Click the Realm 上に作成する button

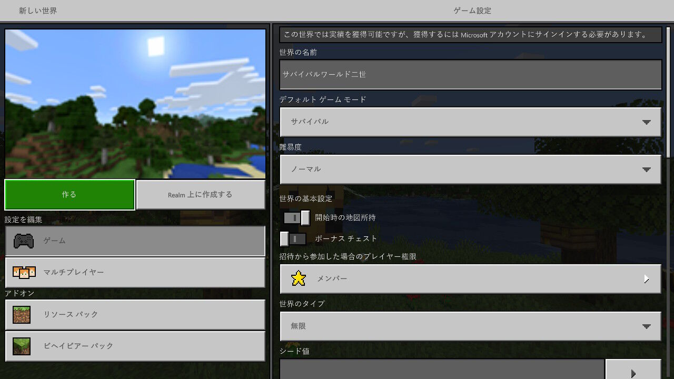[201, 195]
